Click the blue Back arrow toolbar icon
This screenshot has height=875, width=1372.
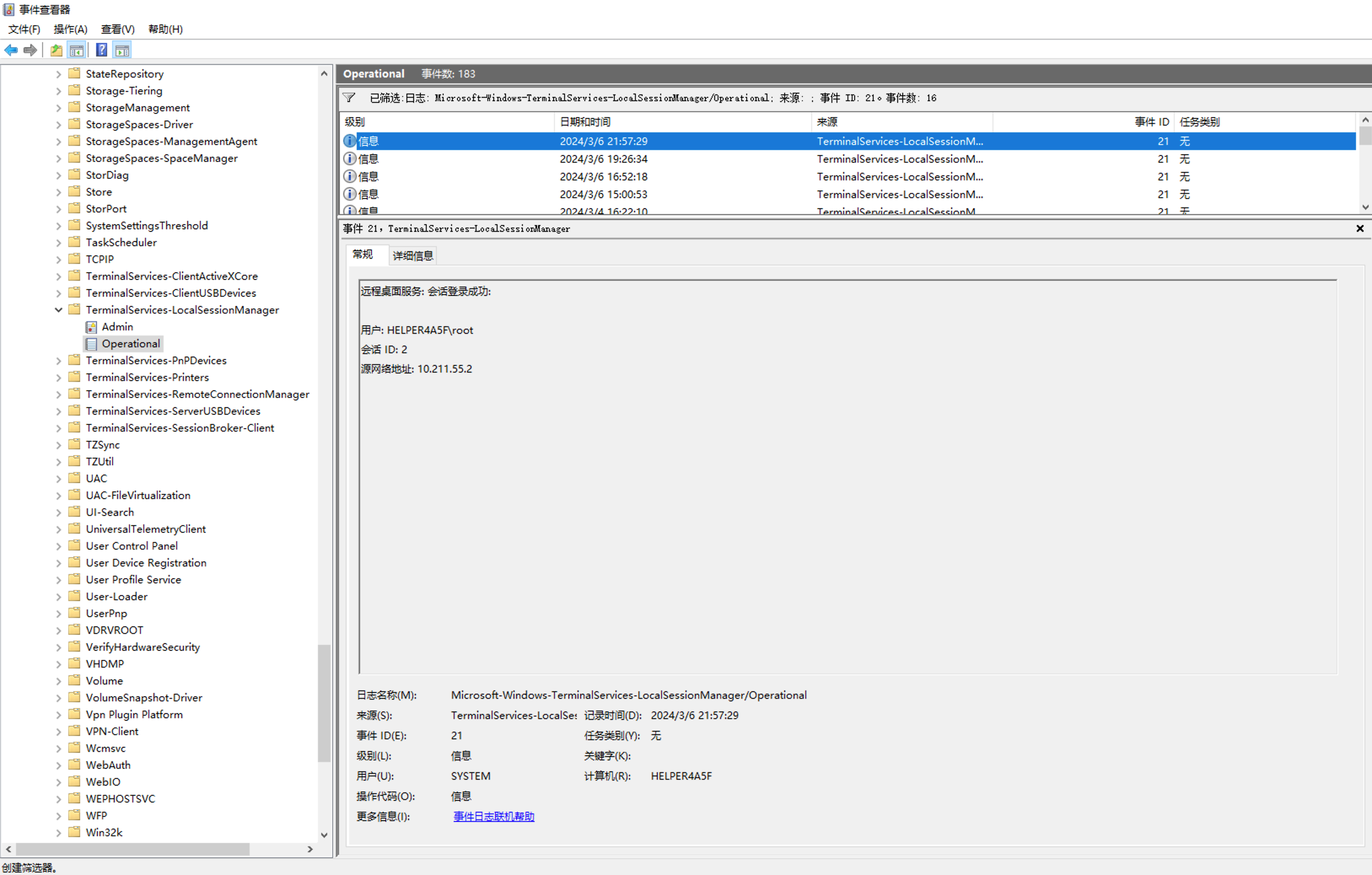coord(11,50)
